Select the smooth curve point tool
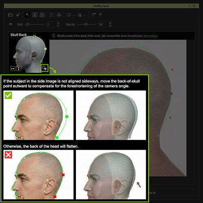 (x=101, y=15)
